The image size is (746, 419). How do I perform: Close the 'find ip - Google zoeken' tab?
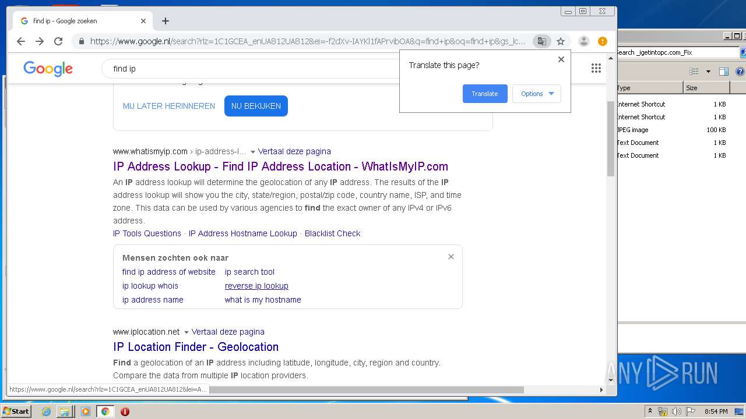(143, 21)
